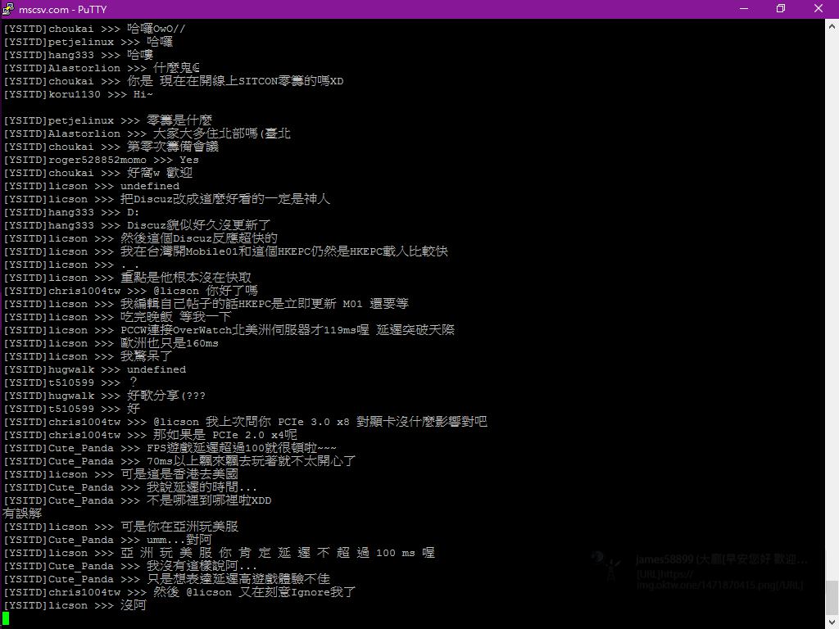Click line about Mobile01 and HKEPC loading

tap(225, 251)
